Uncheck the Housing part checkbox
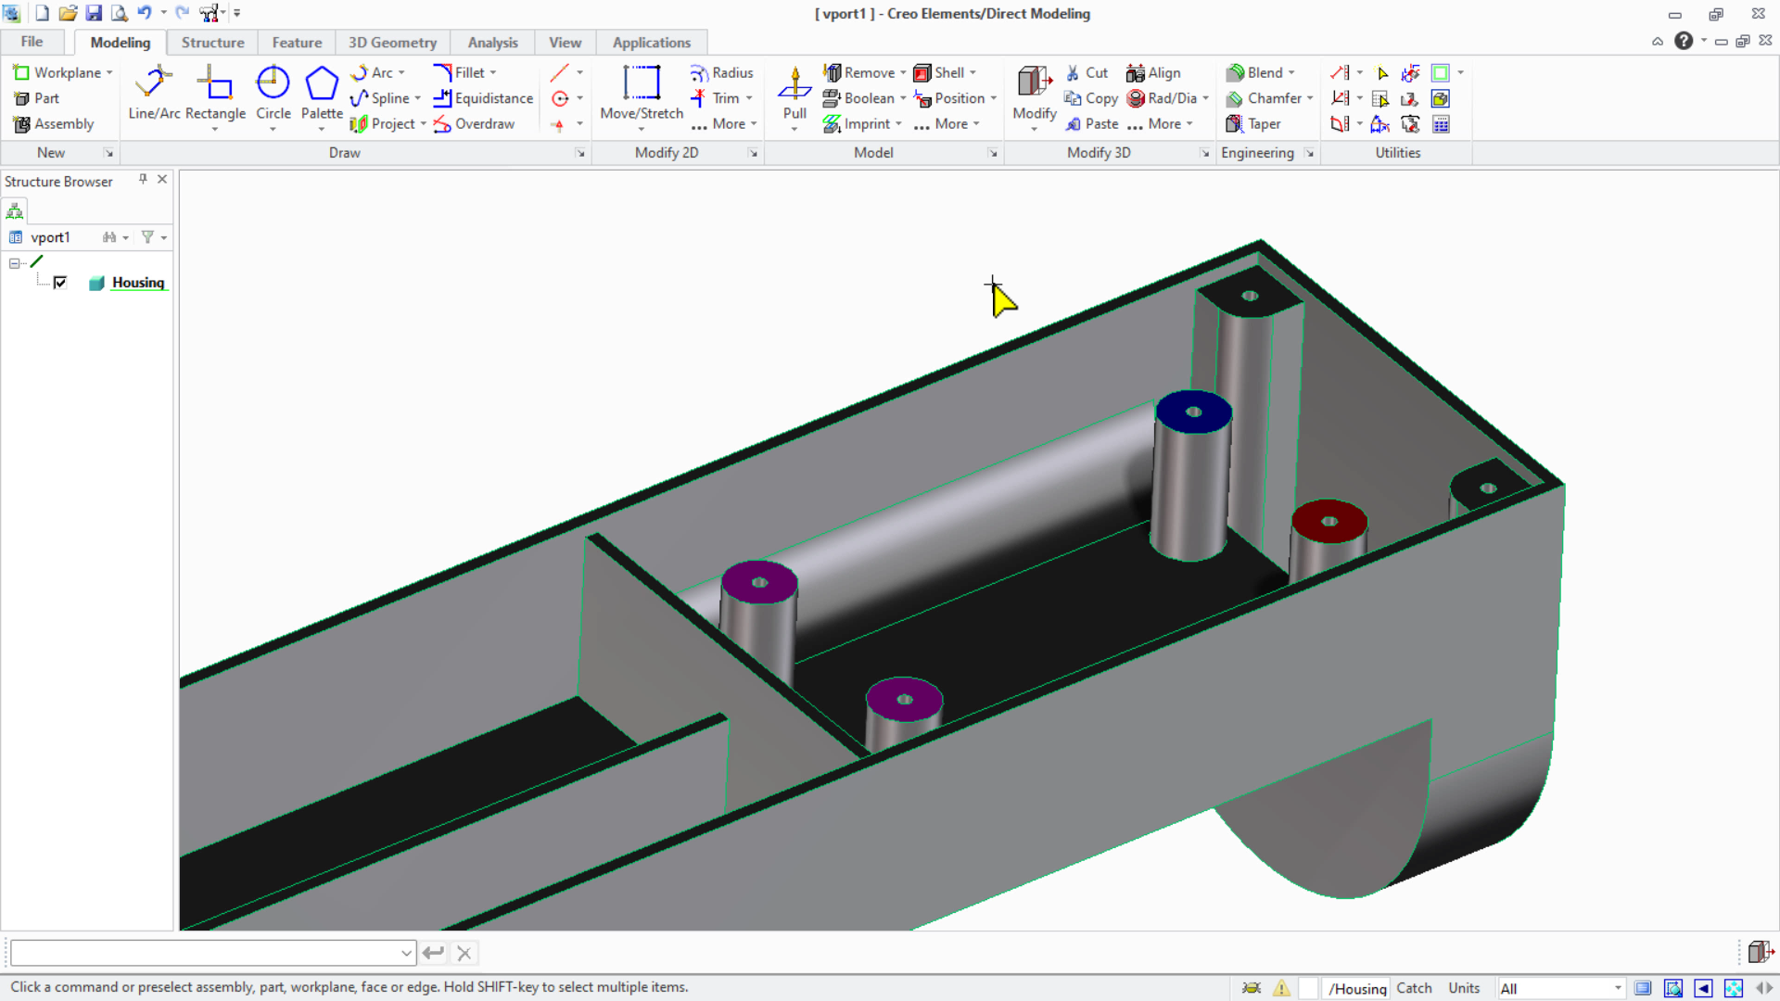Viewport: 1780px width, 1001px height. (x=60, y=283)
